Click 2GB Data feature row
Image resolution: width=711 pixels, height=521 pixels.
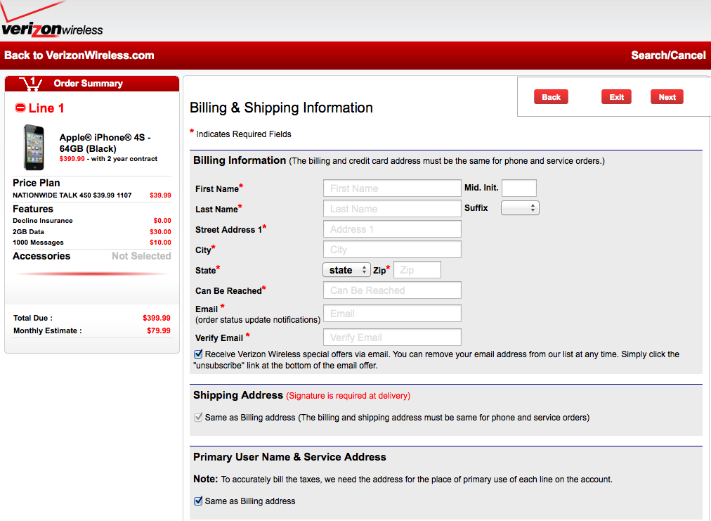point(92,231)
